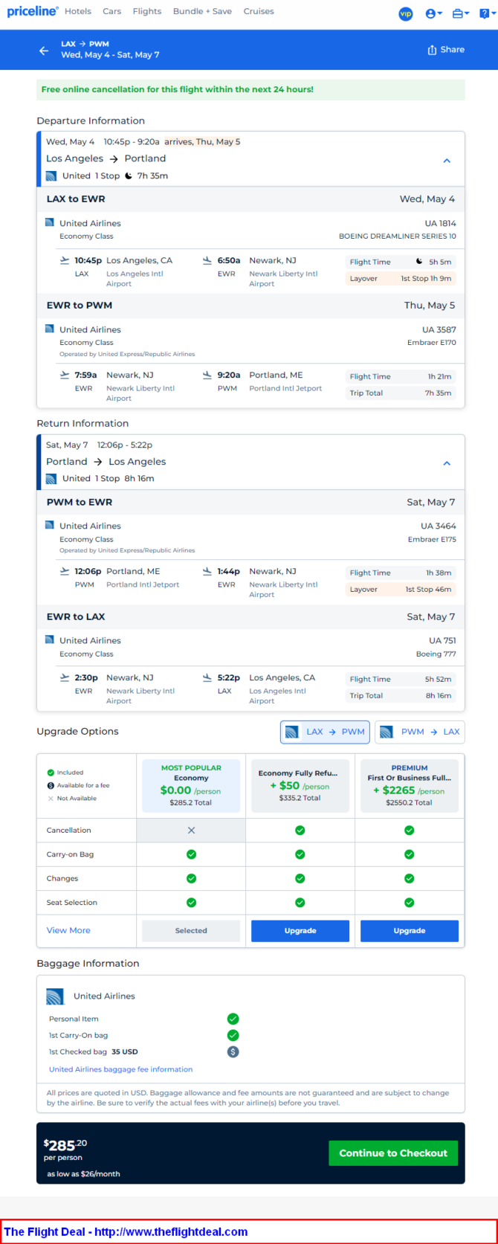
Task: Open the Priceline logo home link
Action: click(x=33, y=11)
